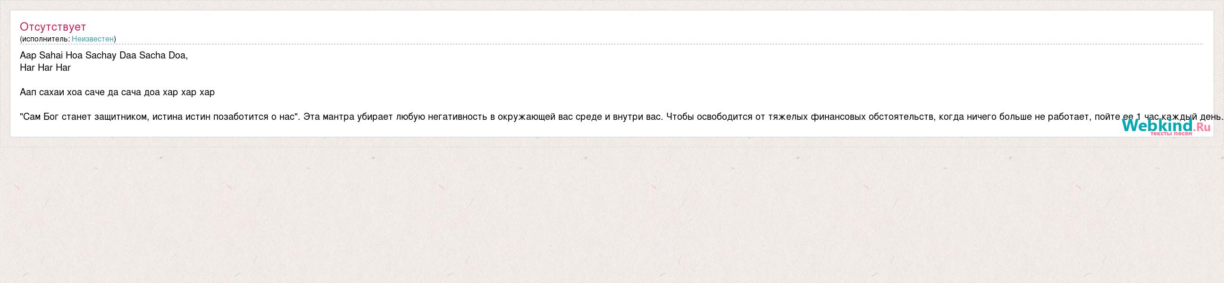Click the words Эта мантра убирает

click(349, 117)
